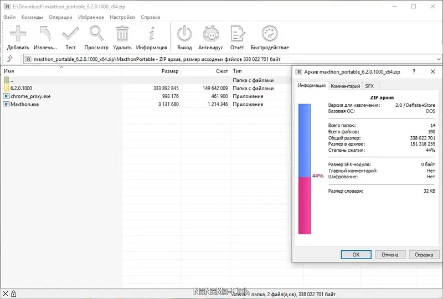
Task: Close the archive information dialog
Action: 433,71
